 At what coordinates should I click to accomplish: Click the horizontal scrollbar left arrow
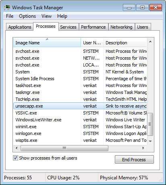pyautogui.click(x=17, y=148)
